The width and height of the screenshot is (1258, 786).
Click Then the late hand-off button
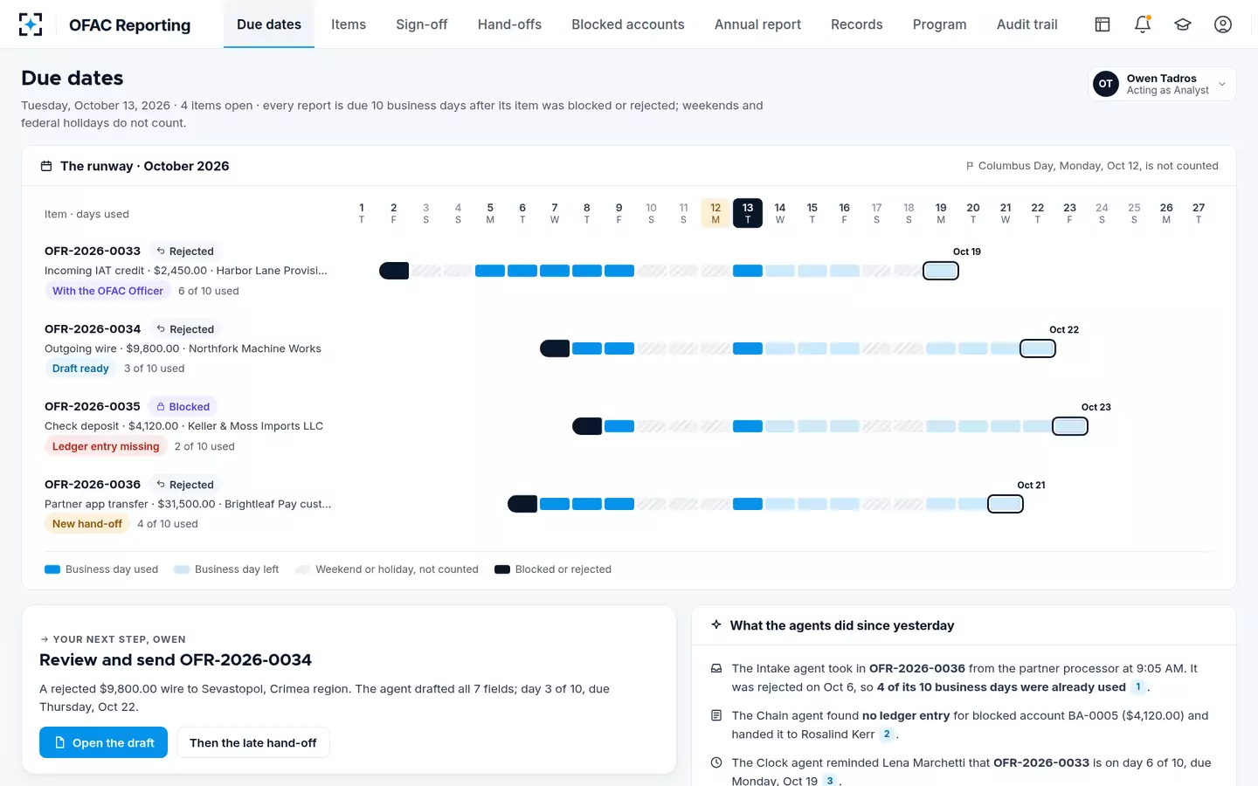(253, 742)
